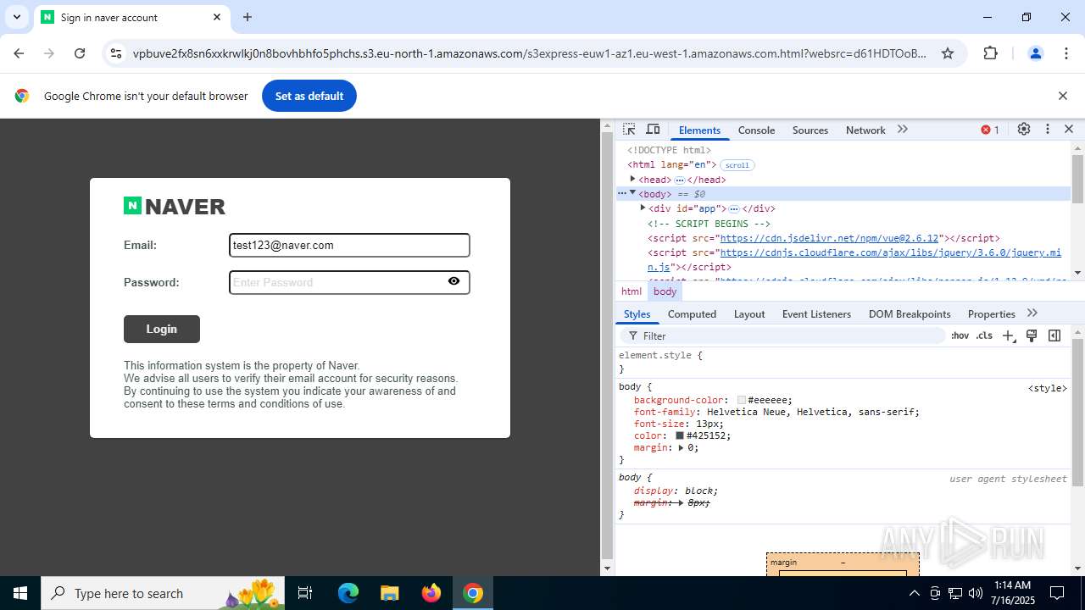Go back to the previous page

(19, 53)
